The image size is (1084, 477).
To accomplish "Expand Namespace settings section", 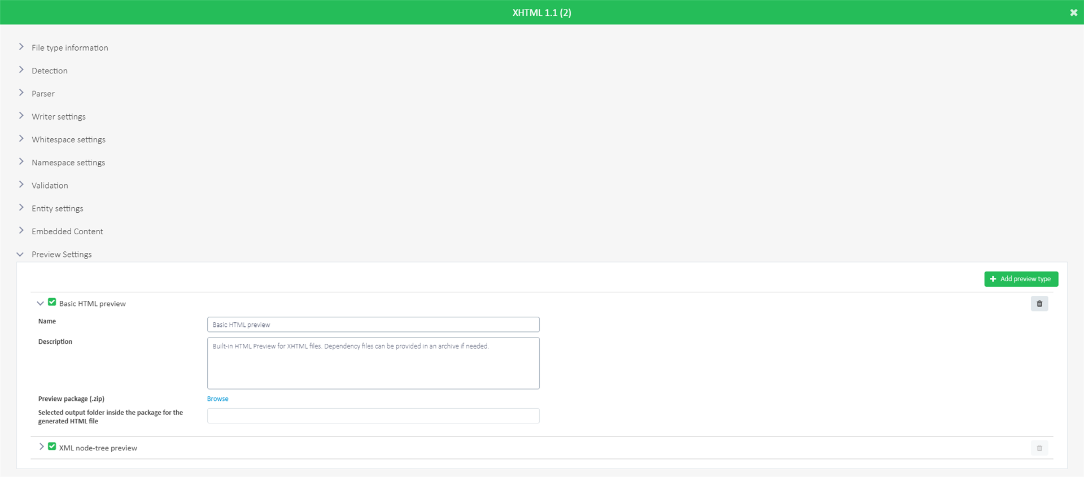I will [x=21, y=161].
